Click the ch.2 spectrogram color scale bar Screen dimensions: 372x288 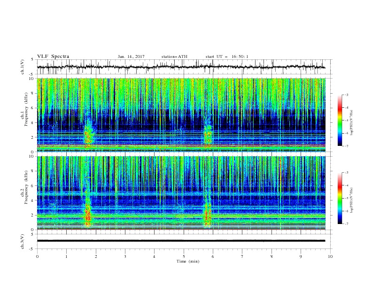(340, 198)
